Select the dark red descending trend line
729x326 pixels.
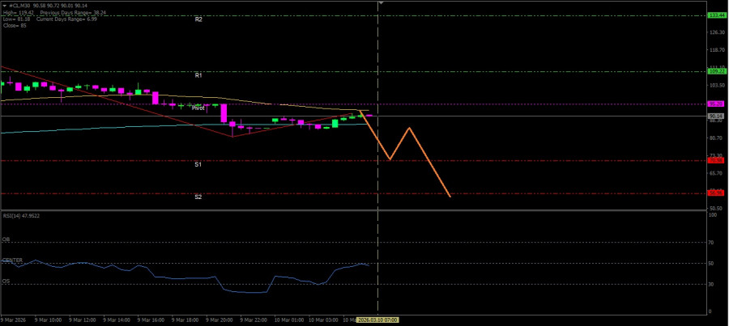pos(116,101)
